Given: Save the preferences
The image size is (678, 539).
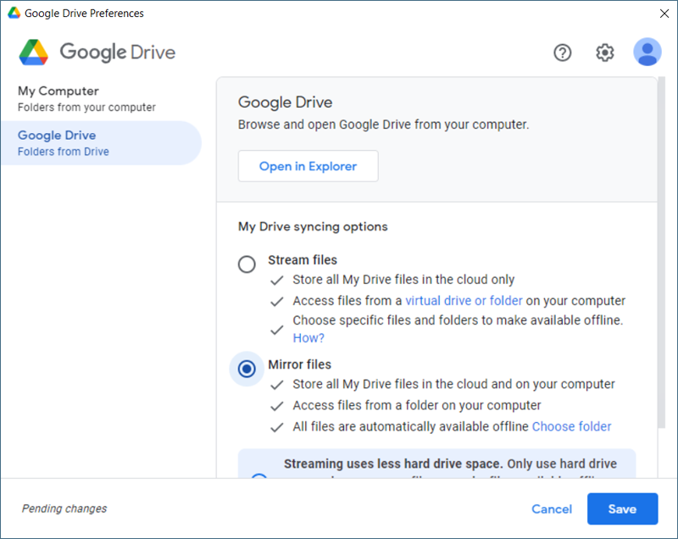Looking at the screenshot, I should pyautogui.click(x=622, y=508).
